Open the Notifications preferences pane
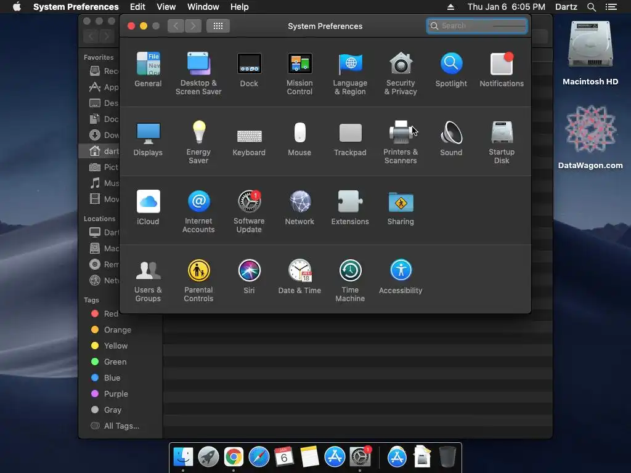631x473 pixels. point(502,70)
